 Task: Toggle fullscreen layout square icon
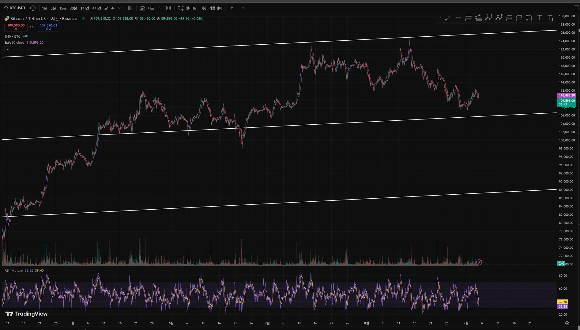point(576,8)
